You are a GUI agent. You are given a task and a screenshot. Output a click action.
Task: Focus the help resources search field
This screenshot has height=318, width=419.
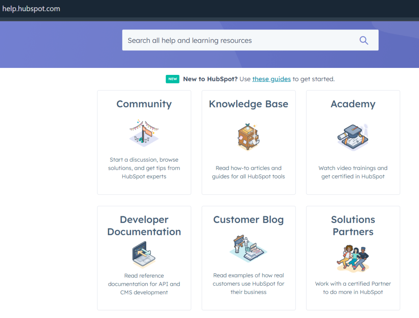237,40
